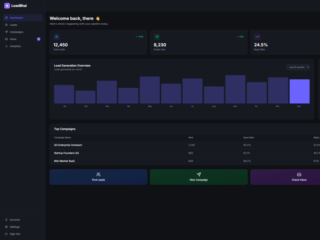The height and width of the screenshot is (240, 320).
Task: Go to the Leads page
Action: tap(23, 25)
